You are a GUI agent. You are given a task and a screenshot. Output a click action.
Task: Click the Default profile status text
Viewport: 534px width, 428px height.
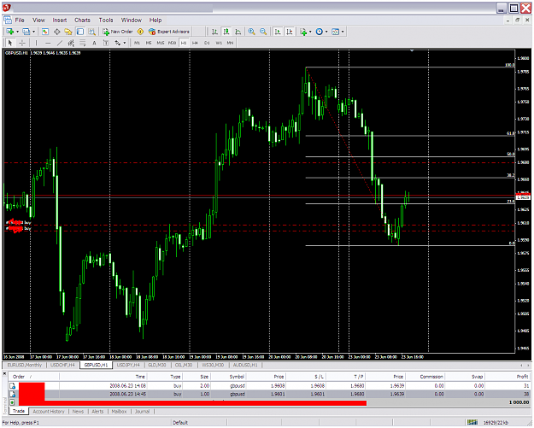[180, 423]
